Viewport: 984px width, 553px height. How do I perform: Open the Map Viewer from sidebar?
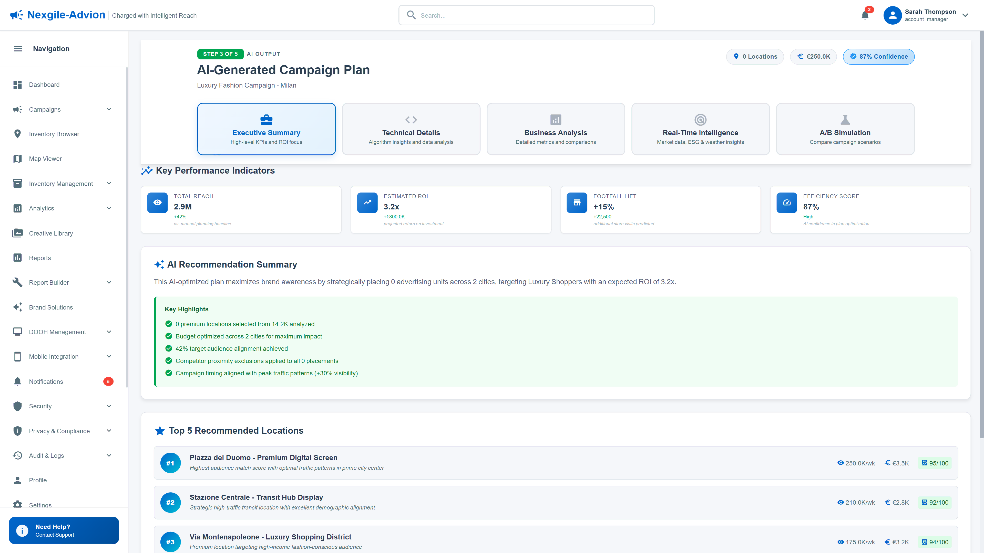(x=45, y=158)
